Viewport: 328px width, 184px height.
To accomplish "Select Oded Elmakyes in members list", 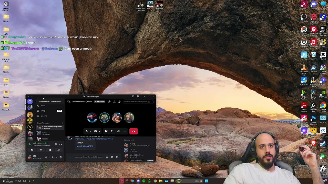I will click(x=139, y=155).
